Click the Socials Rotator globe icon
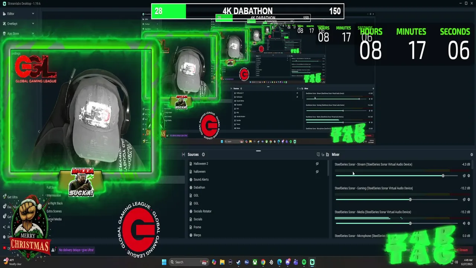Image resolution: width=476 pixels, height=268 pixels. coord(191,211)
